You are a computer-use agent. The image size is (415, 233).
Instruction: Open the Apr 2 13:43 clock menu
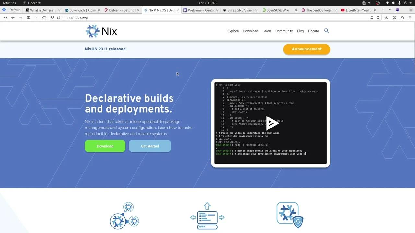[x=207, y=3]
